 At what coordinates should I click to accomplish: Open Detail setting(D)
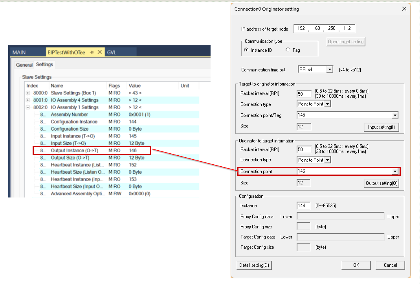click(254, 265)
